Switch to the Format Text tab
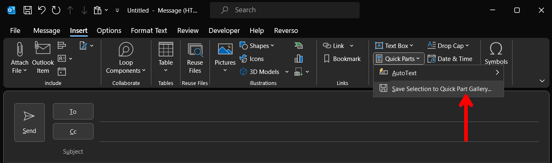This screenshot has width=552, height=163. pyautogui.click(x=149, y=30)
